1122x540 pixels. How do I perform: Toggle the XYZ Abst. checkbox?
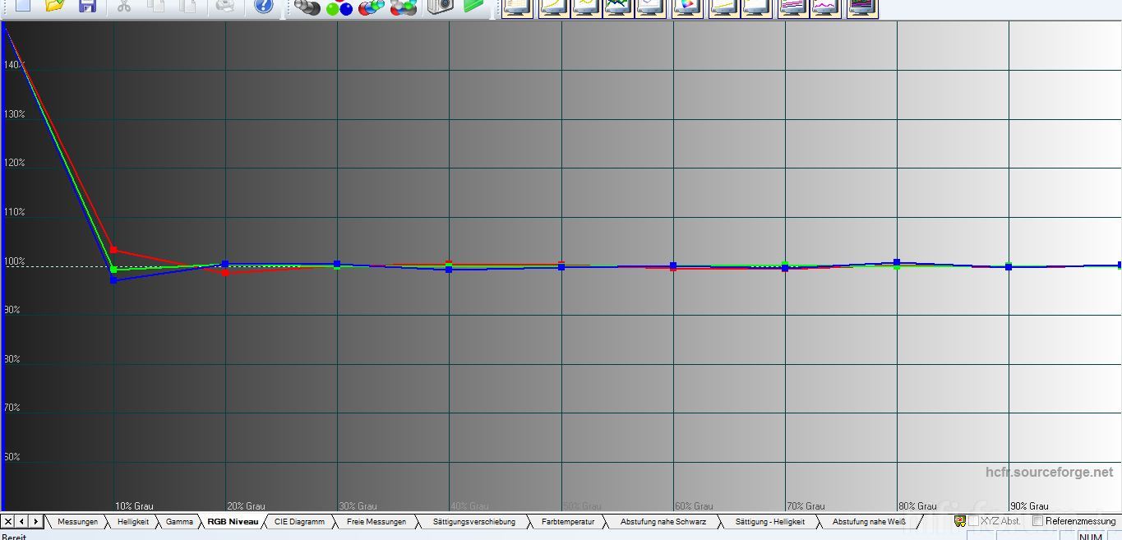[973, 521]
